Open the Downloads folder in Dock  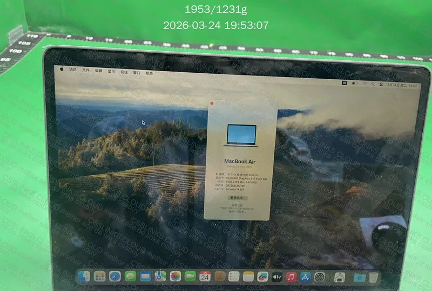tap(360, 278)
